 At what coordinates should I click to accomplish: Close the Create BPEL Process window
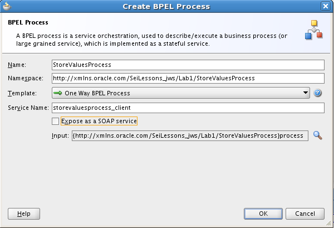[326, 6]
